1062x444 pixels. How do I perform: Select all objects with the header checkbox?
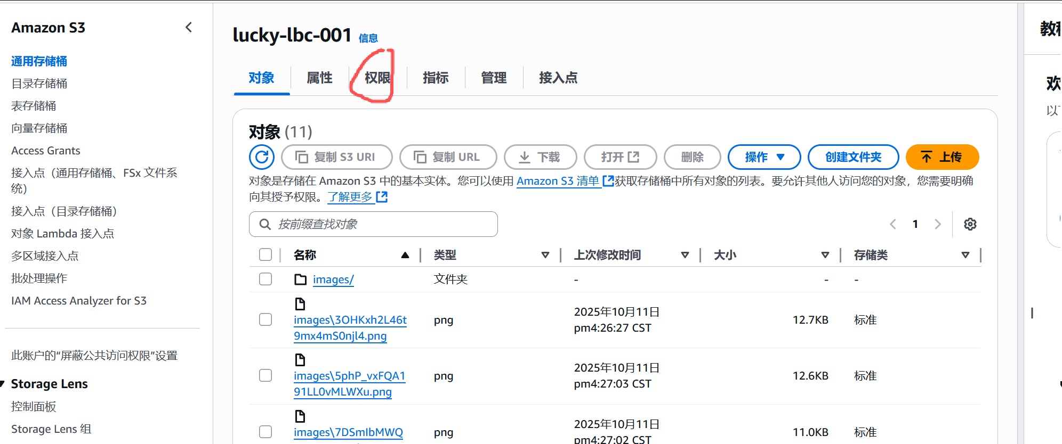coord(265,254)
